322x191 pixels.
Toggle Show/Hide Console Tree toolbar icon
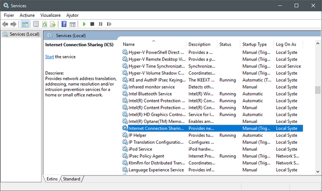tap(25, 24)
